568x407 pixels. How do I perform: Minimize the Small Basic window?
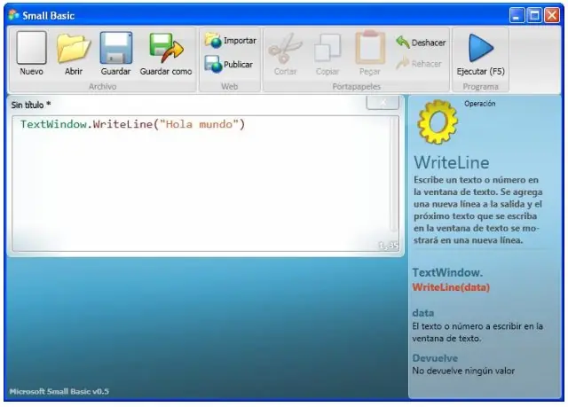click(517, 15)
